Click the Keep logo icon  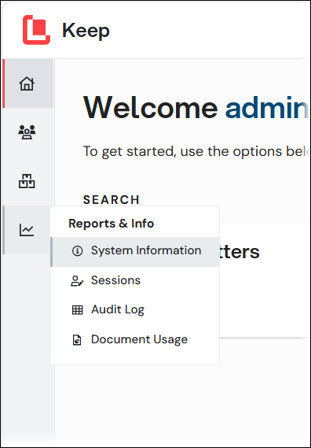[x=36, y=30]
